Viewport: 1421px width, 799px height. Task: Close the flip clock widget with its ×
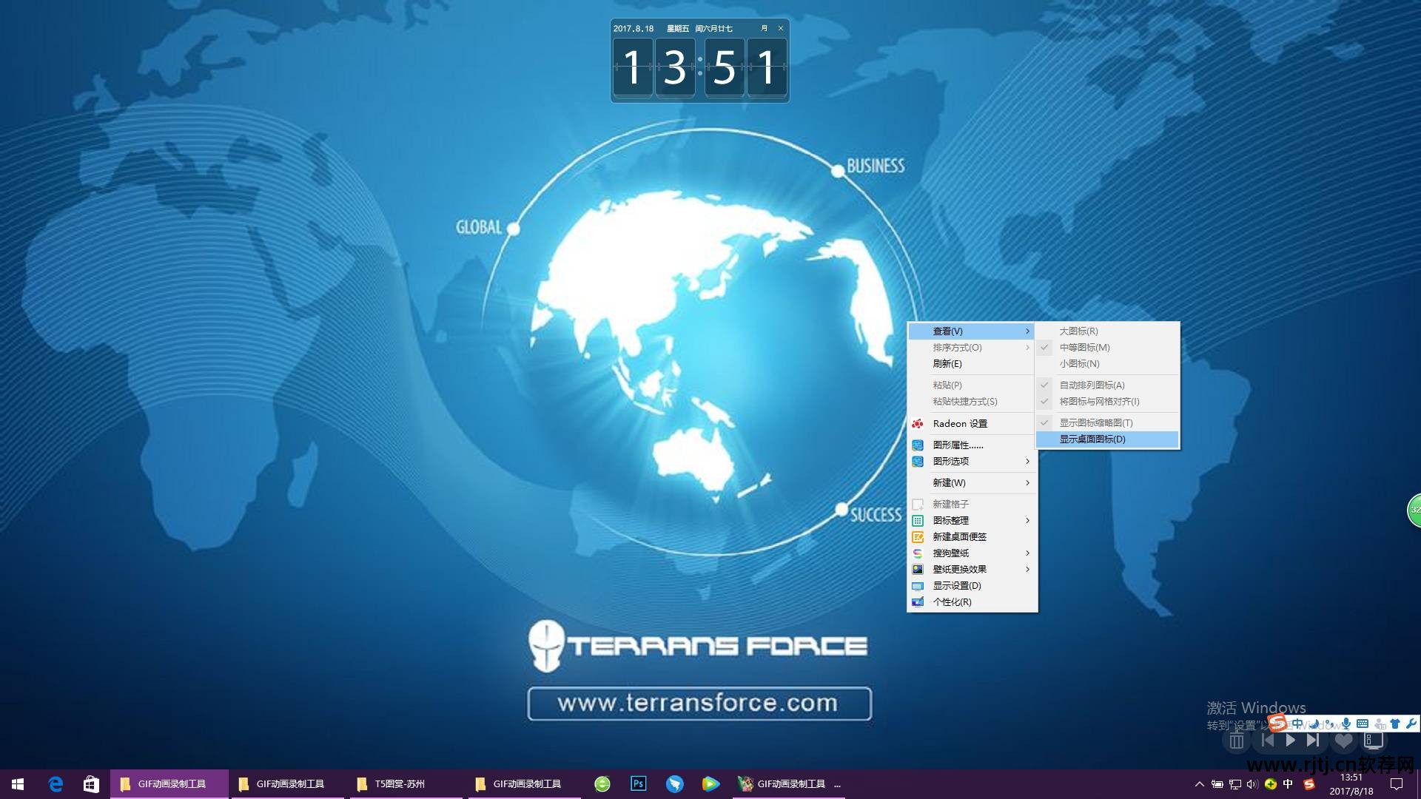click(x=780, y=28)
